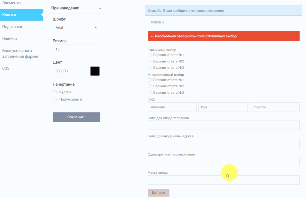307x198 pixels.
Task: Click the phone number input field
Action: coord(223,125)
